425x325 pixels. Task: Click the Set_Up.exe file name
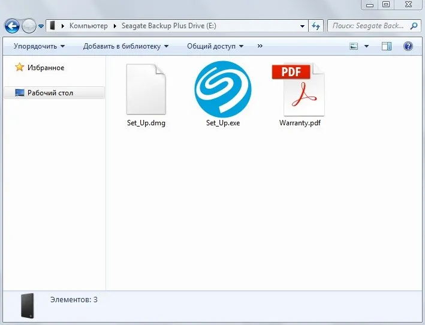223,123
